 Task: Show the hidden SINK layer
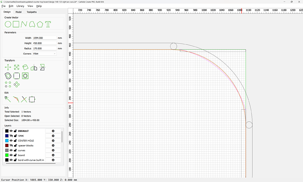pos(11,136)
